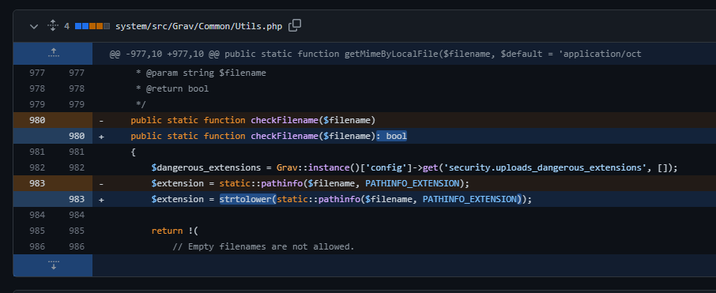The image size is (716, 293).
Task: Select the hunk header @@ -977,10 +977,10 line
Action: coord(375,54)
